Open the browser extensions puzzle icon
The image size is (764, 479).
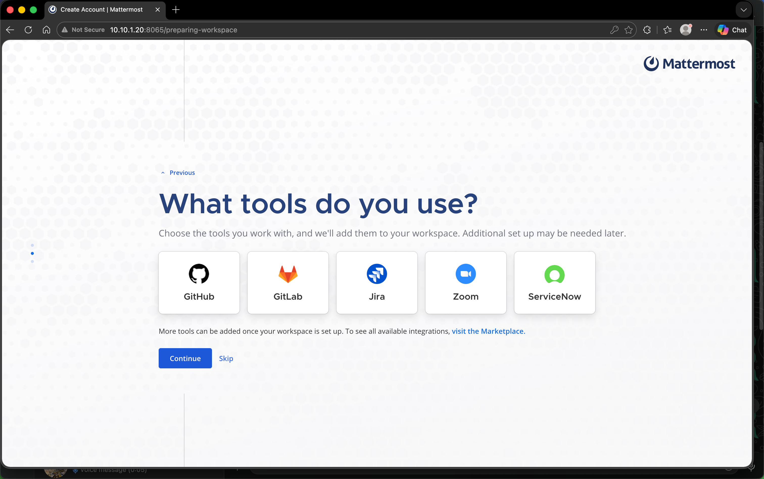tap(647, 30)
